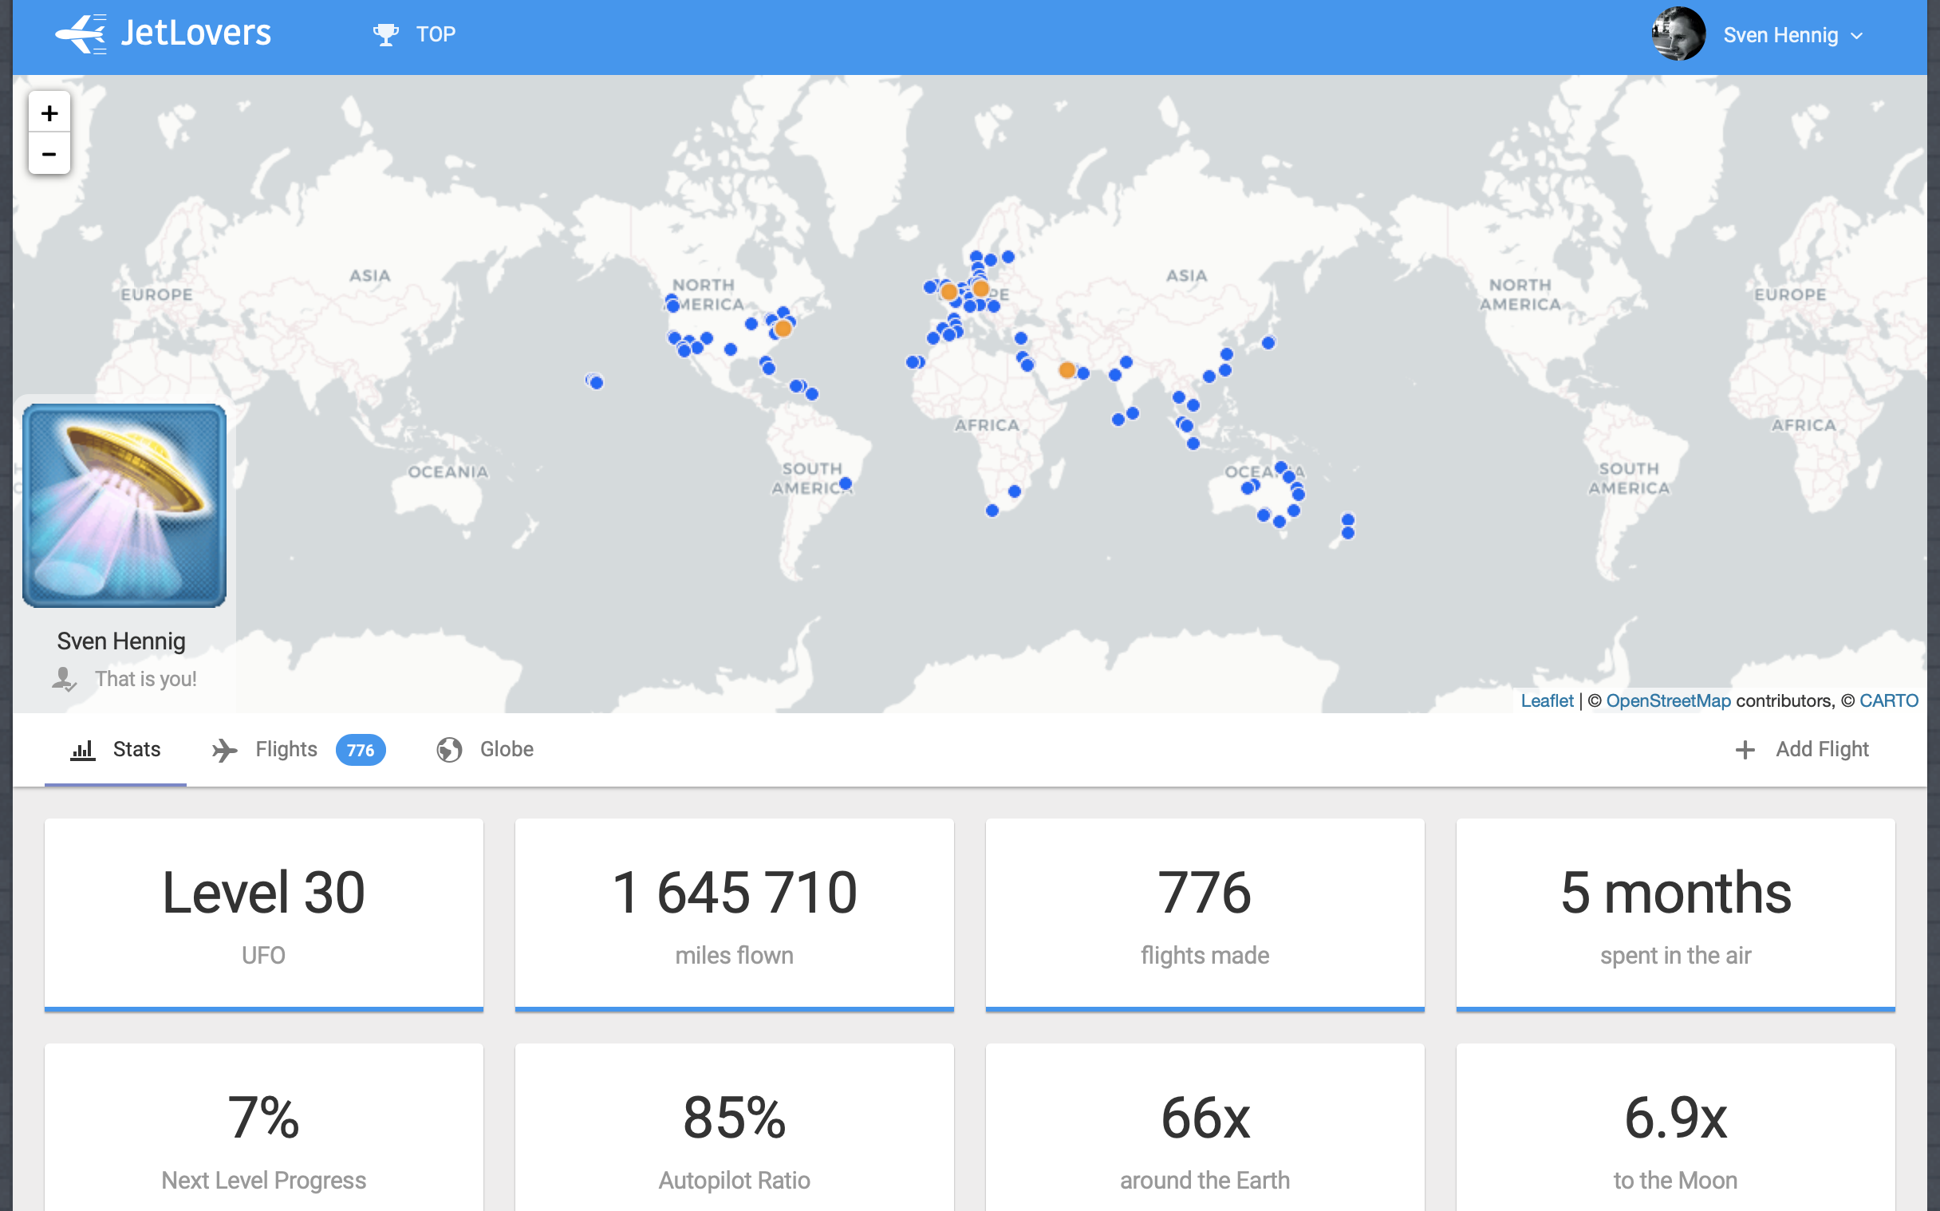Zoom out the map with minus button
Image resolution: width=1940 pixels, height=1211 pixels.
pos(49,154)
